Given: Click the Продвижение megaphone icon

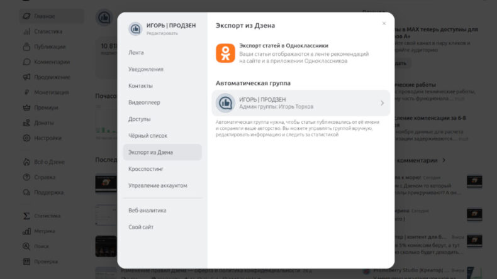Looking at the screenshot, I should pyautogui.click(x=26, y=77).
